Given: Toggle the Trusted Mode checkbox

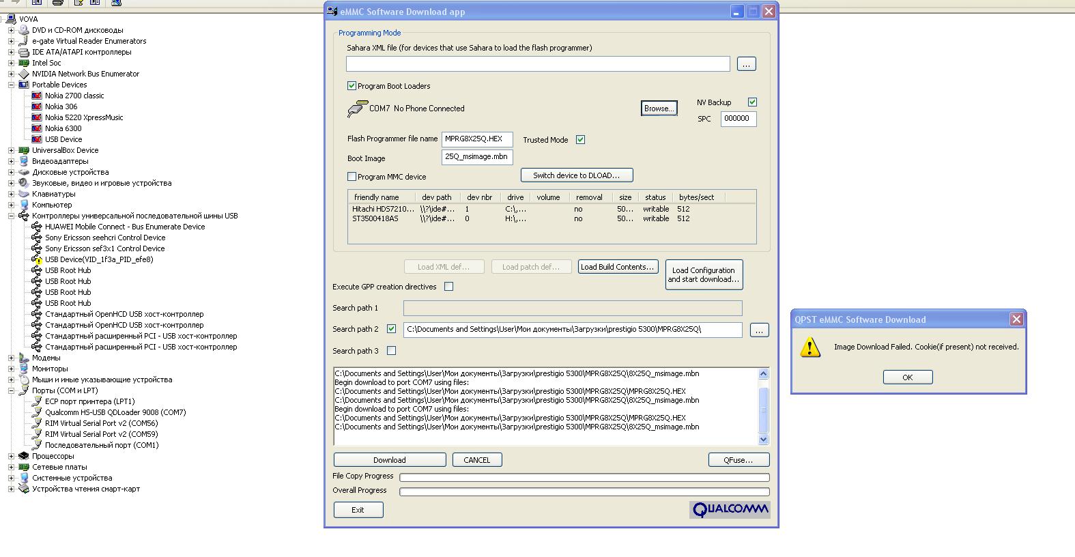Looking at the screenshot, I should pyautogui.click(x=580, y=140).
